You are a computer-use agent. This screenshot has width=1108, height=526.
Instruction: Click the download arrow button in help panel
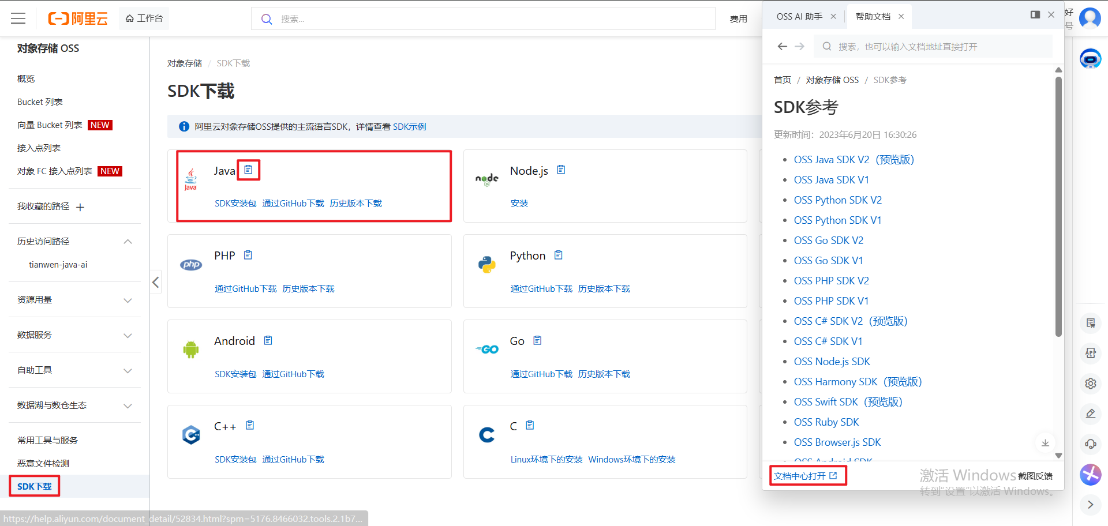tap(1045, 443)
